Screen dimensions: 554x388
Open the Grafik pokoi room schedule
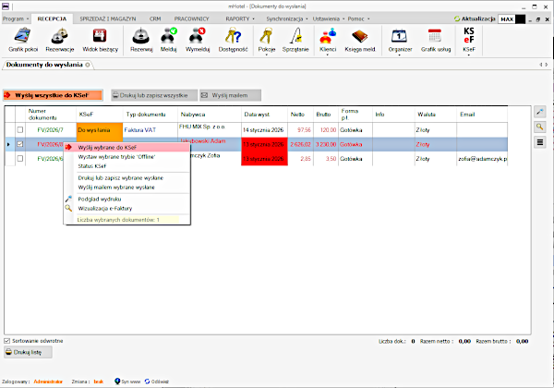click(21, 39)
